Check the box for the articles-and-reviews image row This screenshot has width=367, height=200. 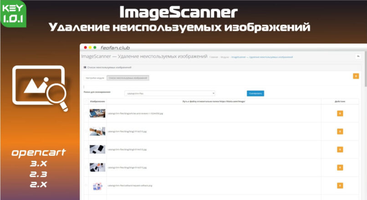pos(87,113)
